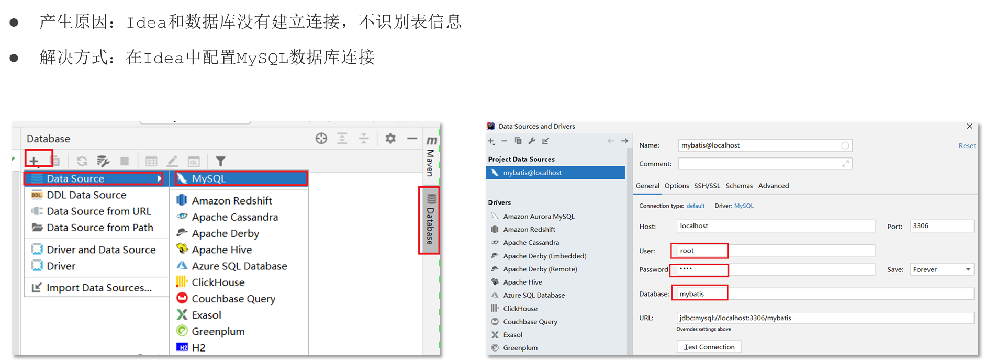Screen dimensions: 985x362
Task: Click the MySQL driver link
Action: (744, 206)
